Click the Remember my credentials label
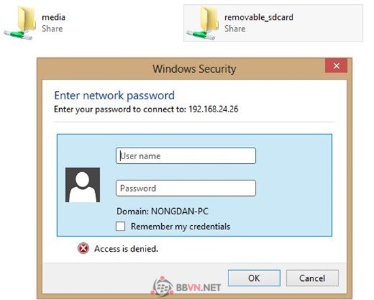The height and width of the screenshot is (300, 374). coord(181,227)
